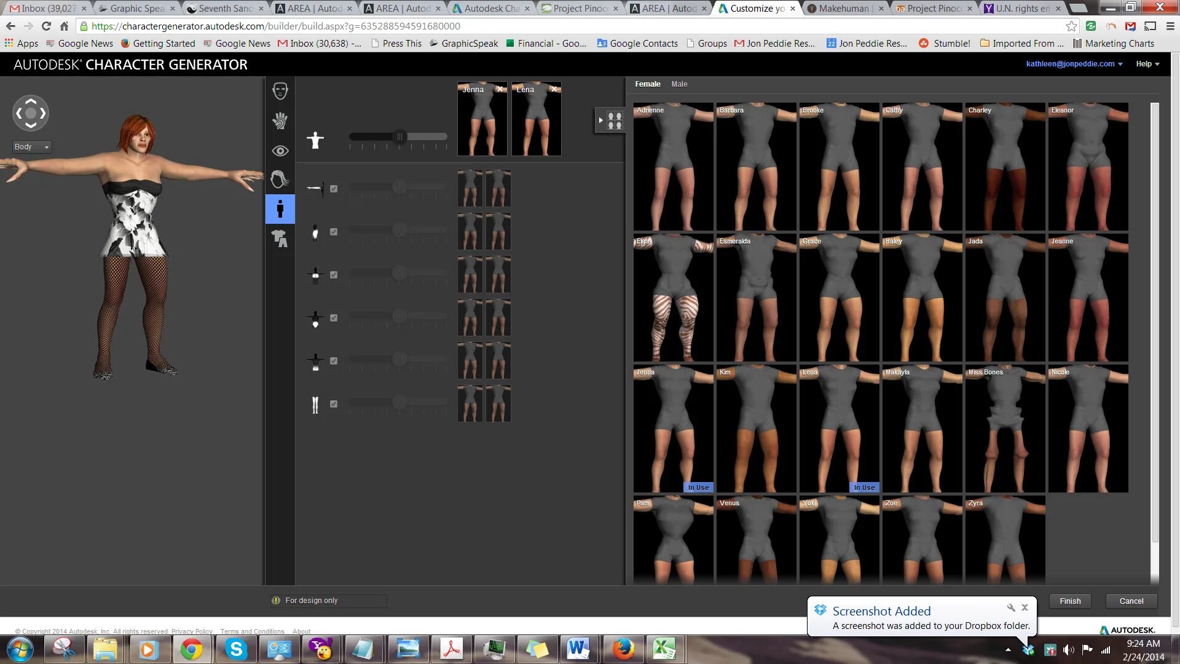Toggle the arms blend checkbox

click(334, 189)
